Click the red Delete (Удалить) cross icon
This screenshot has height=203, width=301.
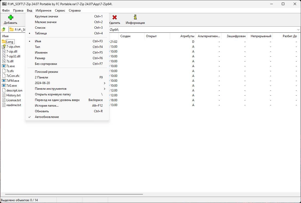(x=115, y=17)
